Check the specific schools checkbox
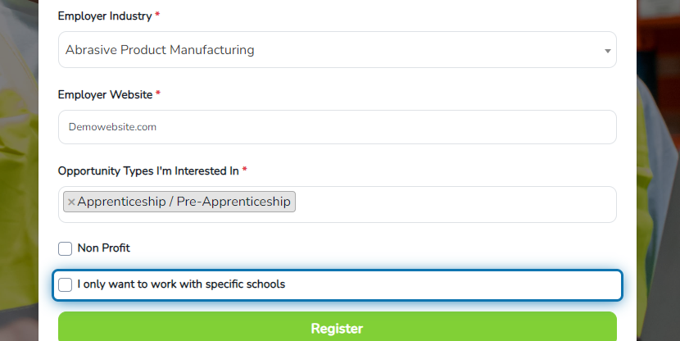 pos(65,284)
